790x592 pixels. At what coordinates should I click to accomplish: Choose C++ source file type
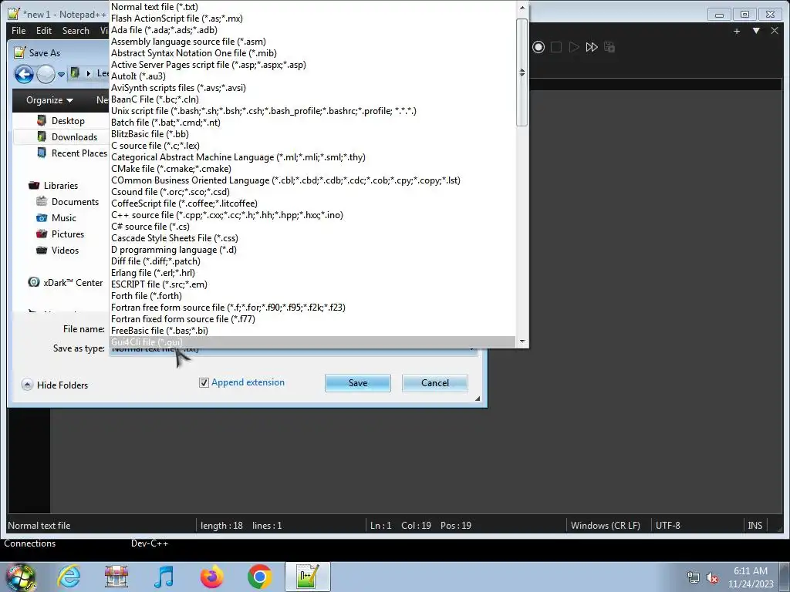click(312, 216)
